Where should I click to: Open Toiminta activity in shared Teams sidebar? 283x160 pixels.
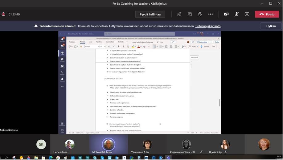click(62, 40)
